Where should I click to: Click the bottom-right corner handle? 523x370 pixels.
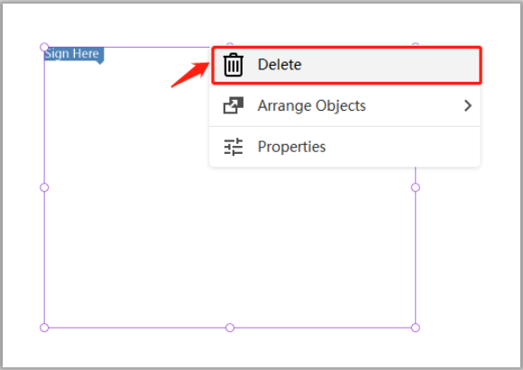[416, 328]
